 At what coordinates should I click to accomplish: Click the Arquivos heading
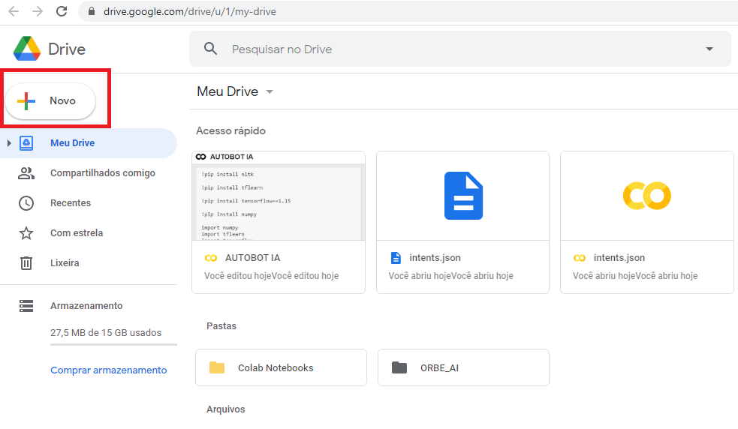tap(226, 409)
